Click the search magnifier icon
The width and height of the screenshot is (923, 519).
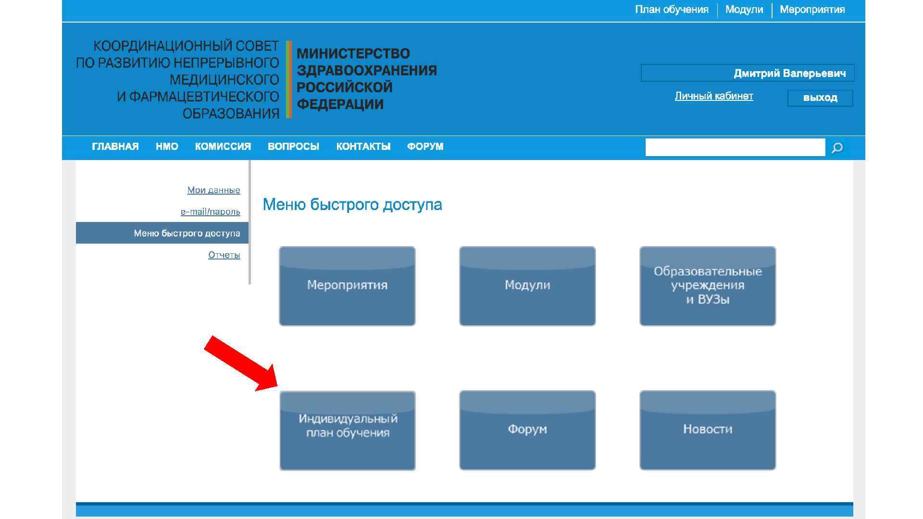(x=837, y=148)
